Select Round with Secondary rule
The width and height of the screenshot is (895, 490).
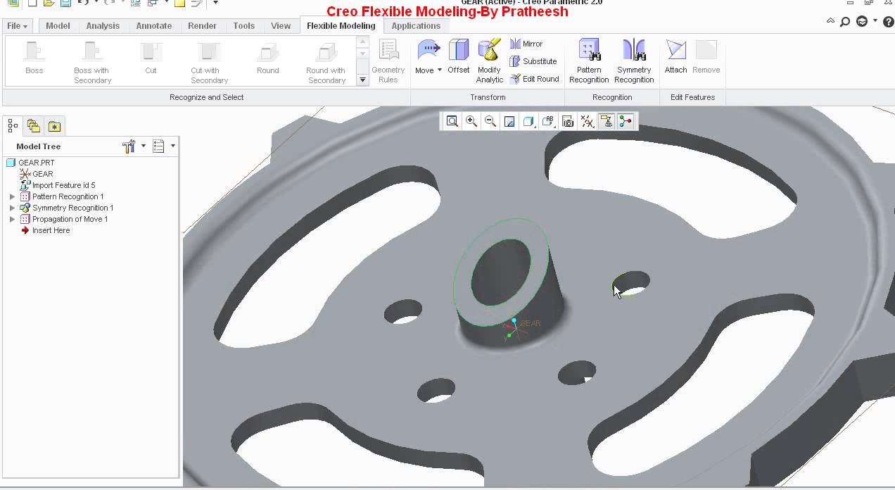pos(326,63)
